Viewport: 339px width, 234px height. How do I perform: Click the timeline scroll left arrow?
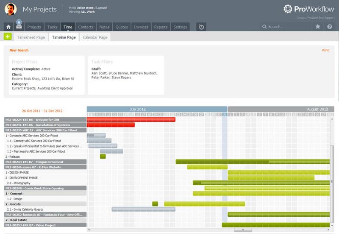click(x=89, y=230)
